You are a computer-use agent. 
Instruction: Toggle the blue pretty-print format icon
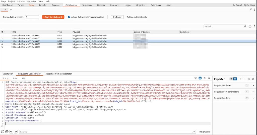click(x=200, y=78)
